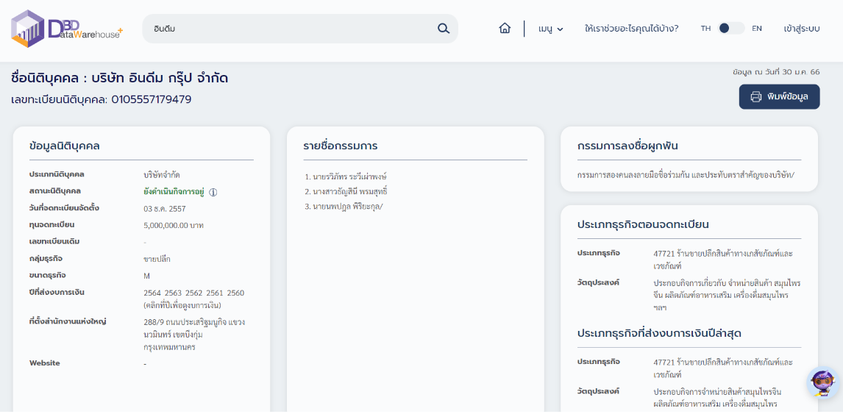Screen dimensions: 843x414
Task: Click ประเภทธุรกิจที่ส่งงบการเงินปีล่าสุด heading
Action: (x=660, y=333)
